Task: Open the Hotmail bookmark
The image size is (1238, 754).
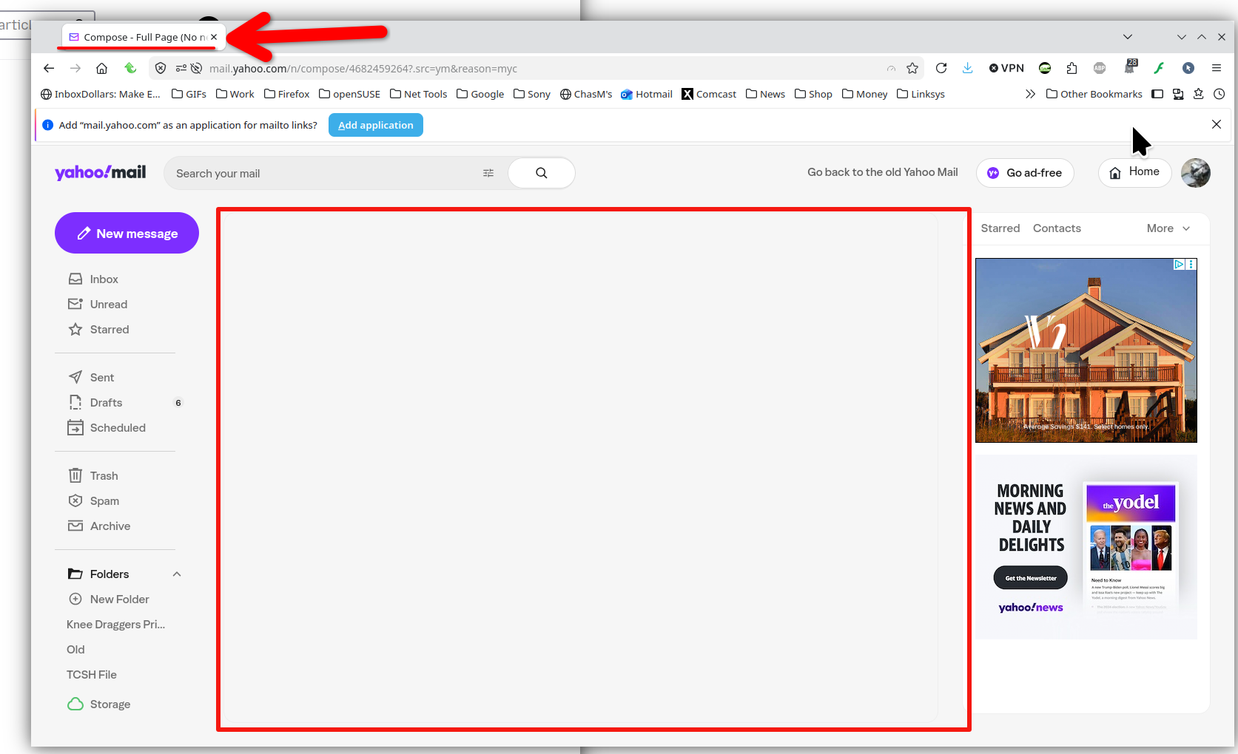Action: (x=647, y=94)
